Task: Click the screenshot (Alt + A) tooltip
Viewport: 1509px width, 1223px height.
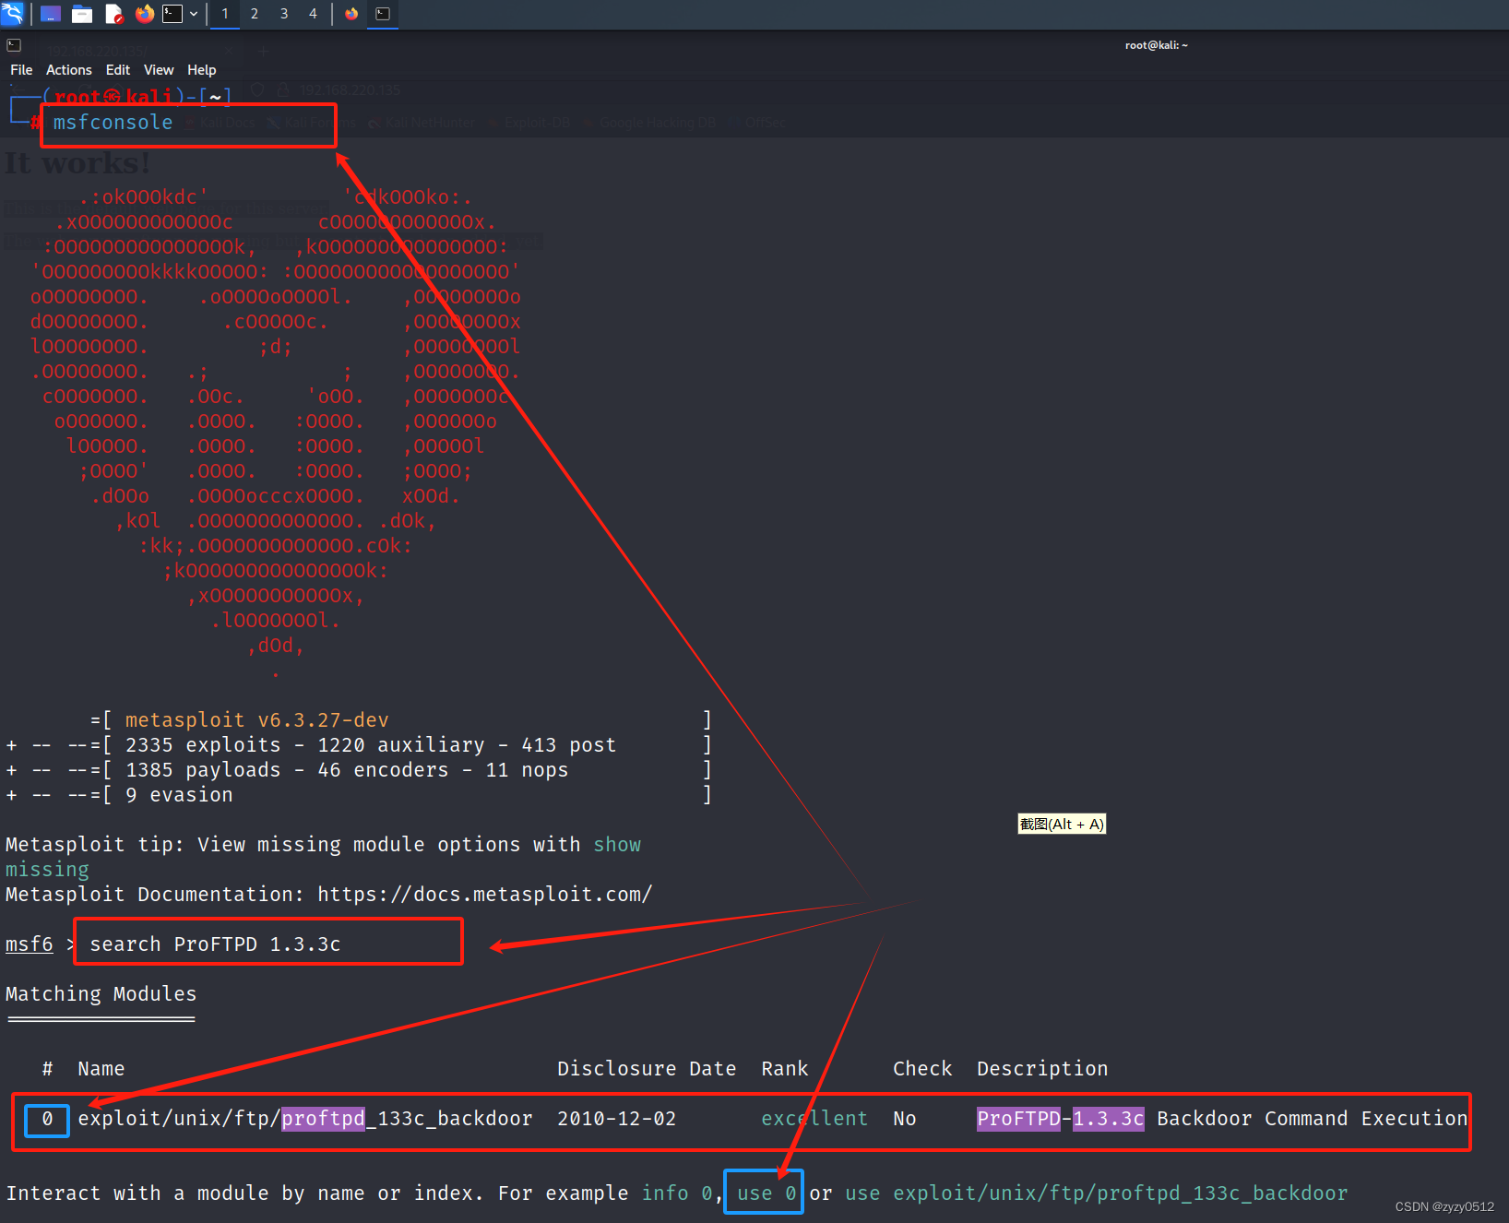Action: (1062, 825)
